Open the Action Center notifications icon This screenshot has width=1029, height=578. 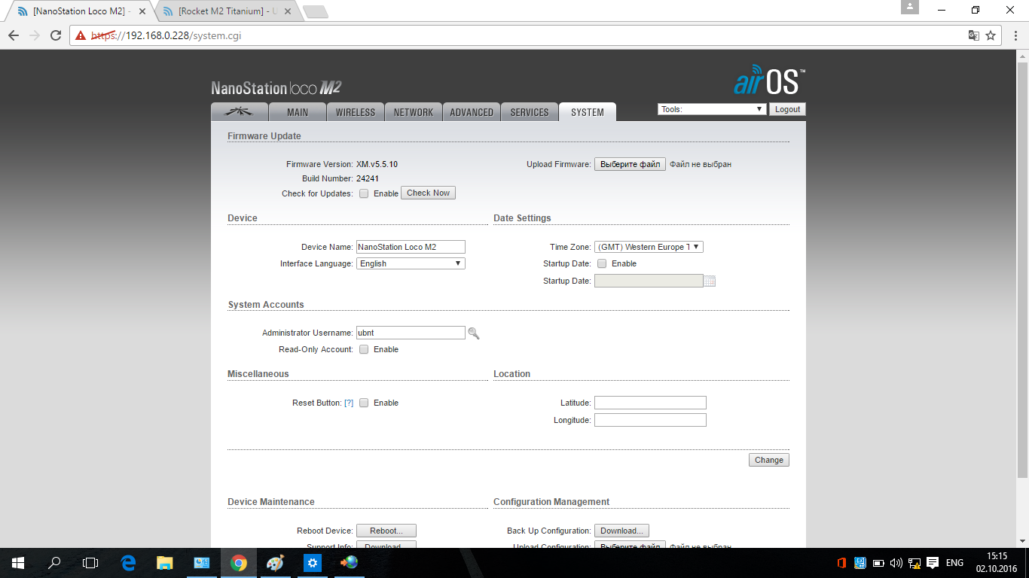point(933,563)
